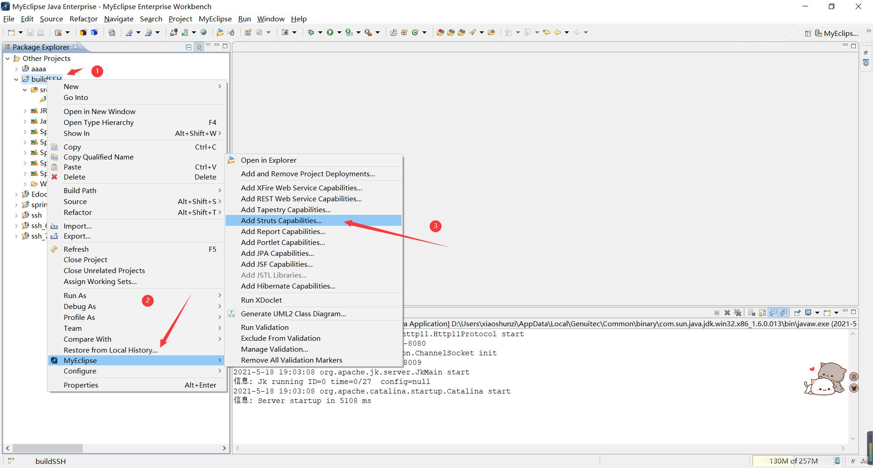Click the Refresh icon in context menu
This screenshot has height=468, width=873.
click(55, 249)
